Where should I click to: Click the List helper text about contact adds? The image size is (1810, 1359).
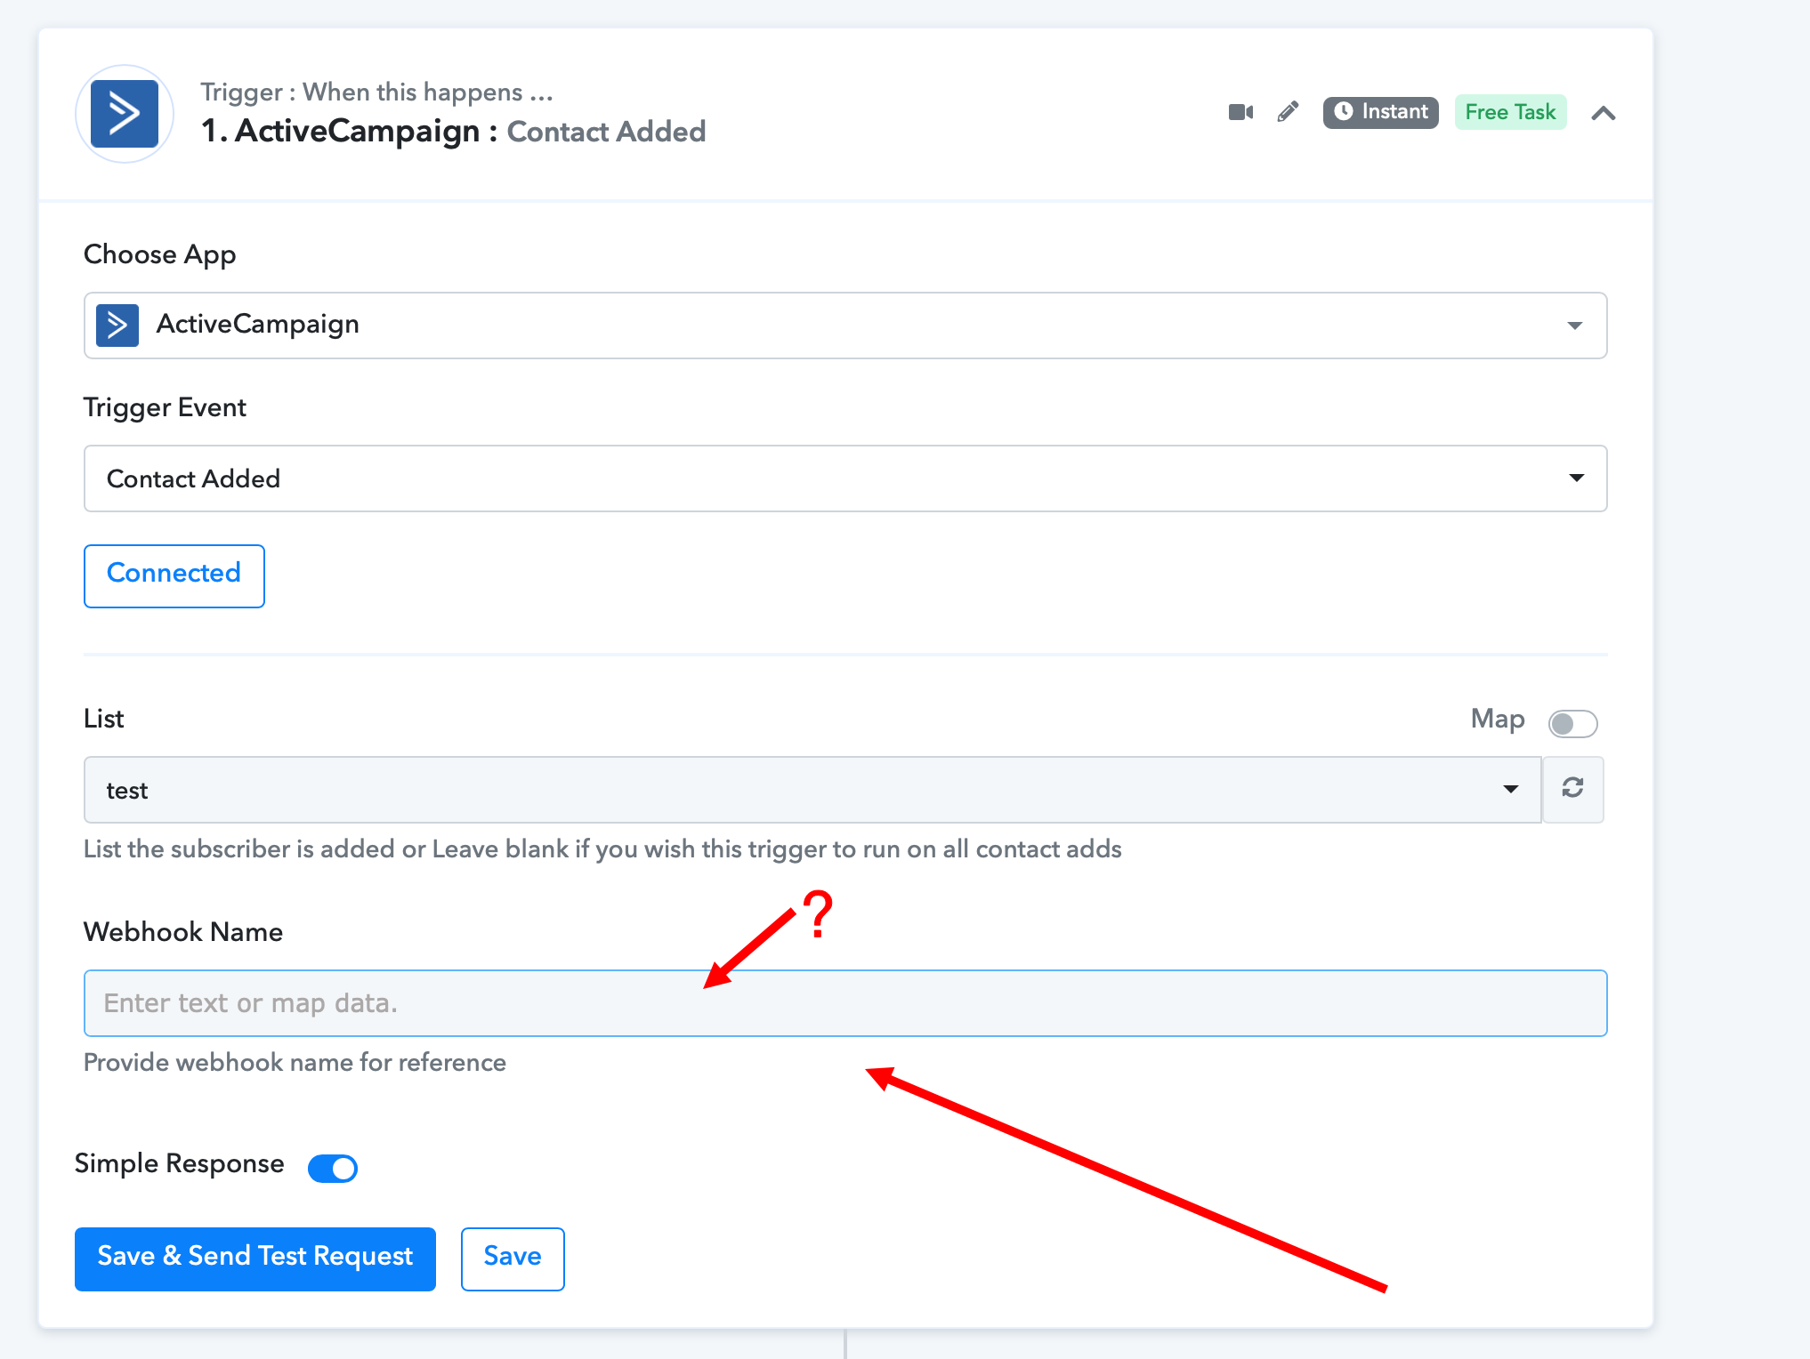602,849
